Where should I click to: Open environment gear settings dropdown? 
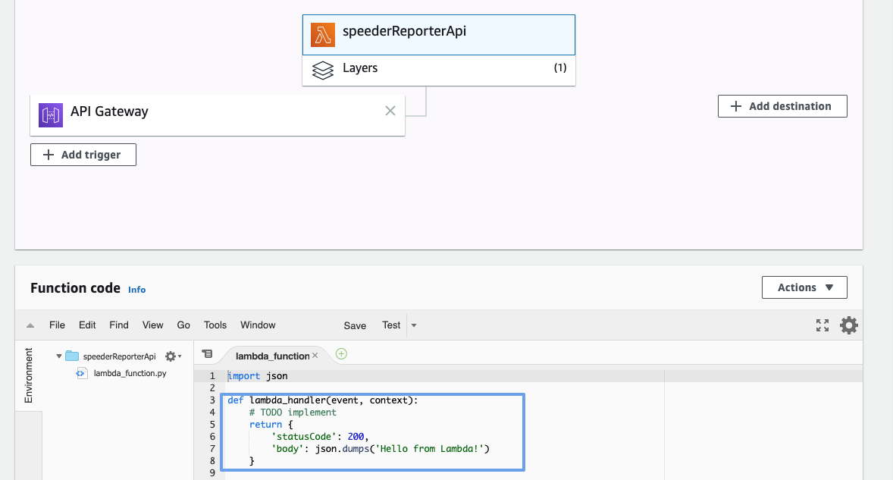pos(173,356)
